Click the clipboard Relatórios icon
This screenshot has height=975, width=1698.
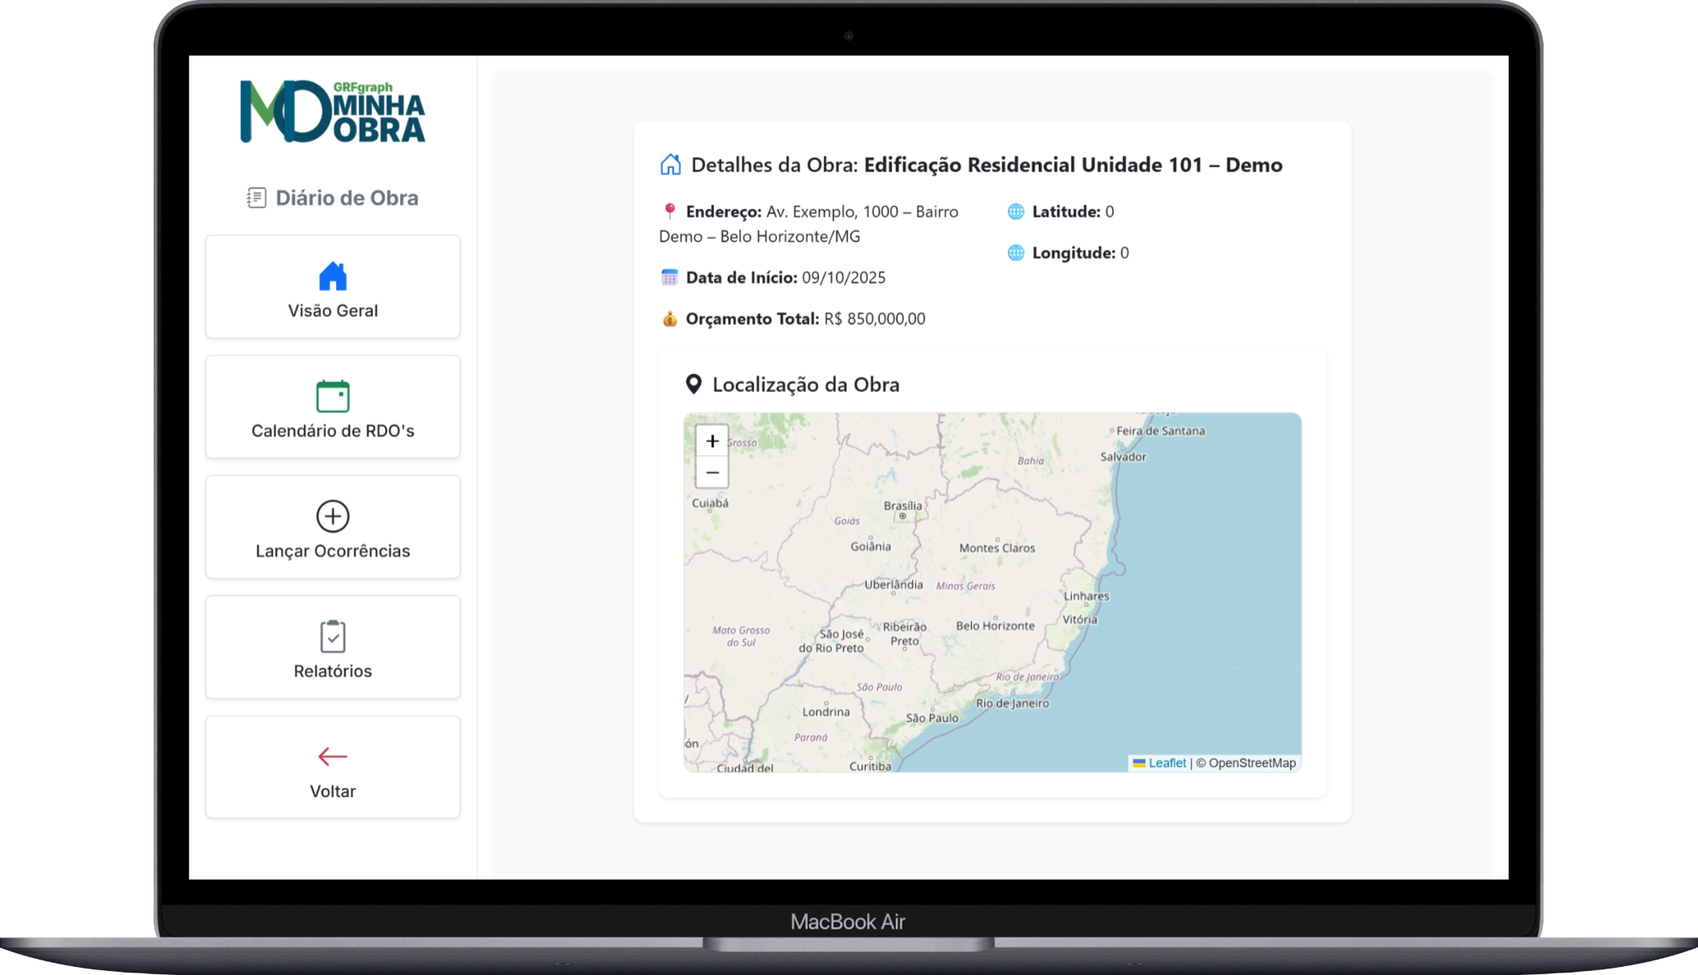(x=332, y=636)
